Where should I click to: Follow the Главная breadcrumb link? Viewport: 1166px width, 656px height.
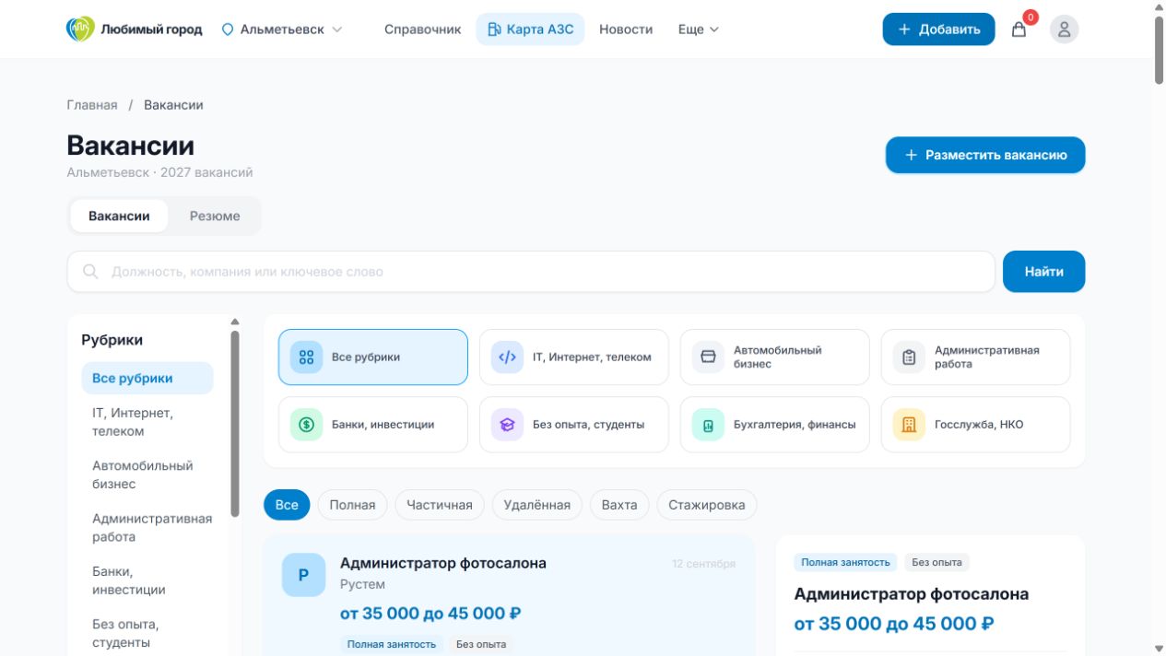92,105
